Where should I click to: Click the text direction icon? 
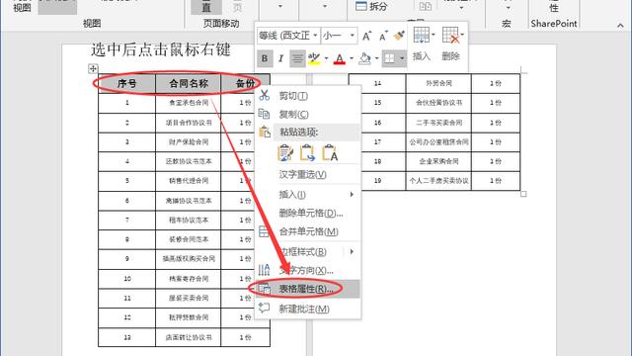264,270
